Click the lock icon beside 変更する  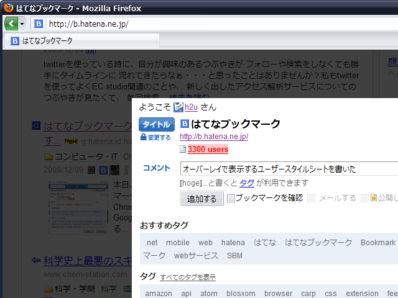[x=144, y=137]
